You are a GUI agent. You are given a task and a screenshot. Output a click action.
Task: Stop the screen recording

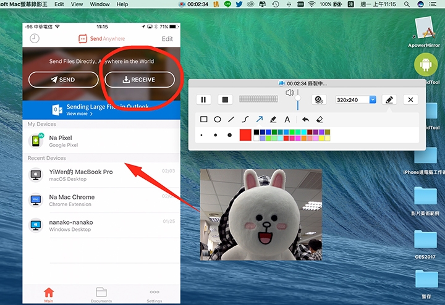coord(225,100)
